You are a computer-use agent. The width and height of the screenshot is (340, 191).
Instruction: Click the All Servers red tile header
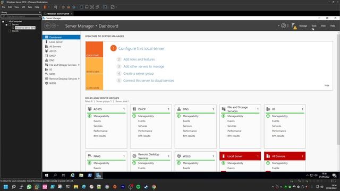pyautogui.click(x=285, y=156)
